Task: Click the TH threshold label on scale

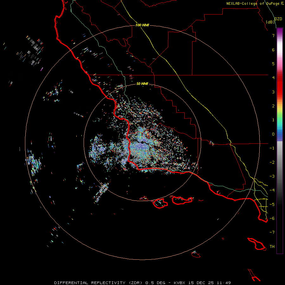Action: pyautogui.click(x=272, y=247)
